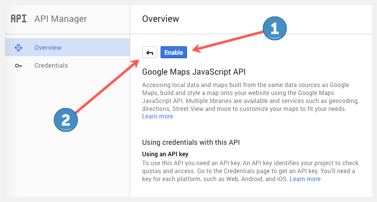Click the blue numbered circle 1
This screenshot has height=202, width=377.
click(274, 29)
